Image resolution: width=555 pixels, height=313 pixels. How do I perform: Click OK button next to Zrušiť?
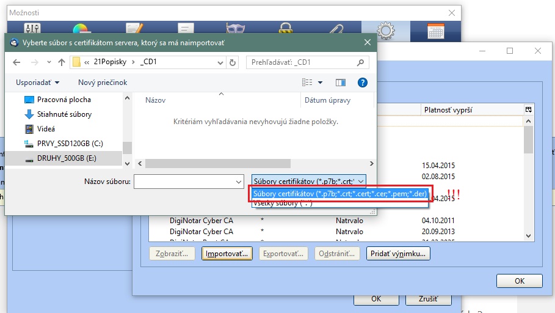[x=376, y=299]
